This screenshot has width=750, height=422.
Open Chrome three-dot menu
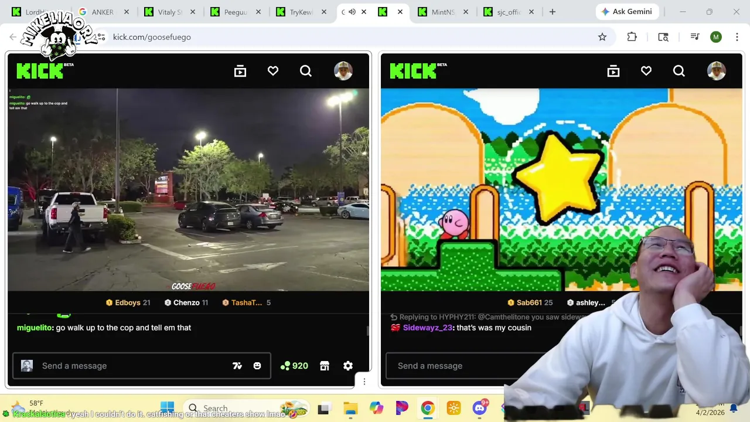(737, 37)
